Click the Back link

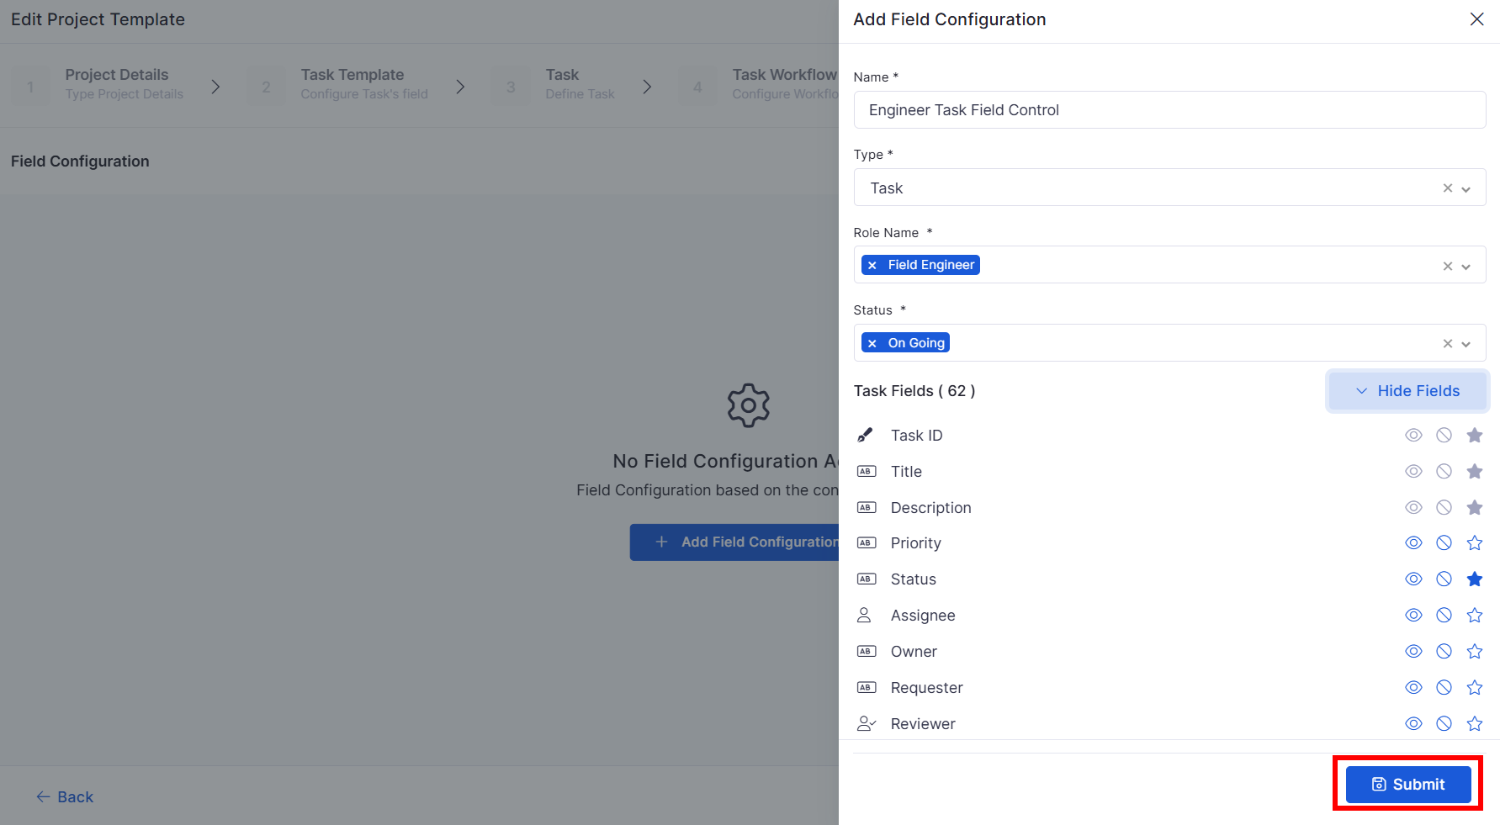coord(65,797)
